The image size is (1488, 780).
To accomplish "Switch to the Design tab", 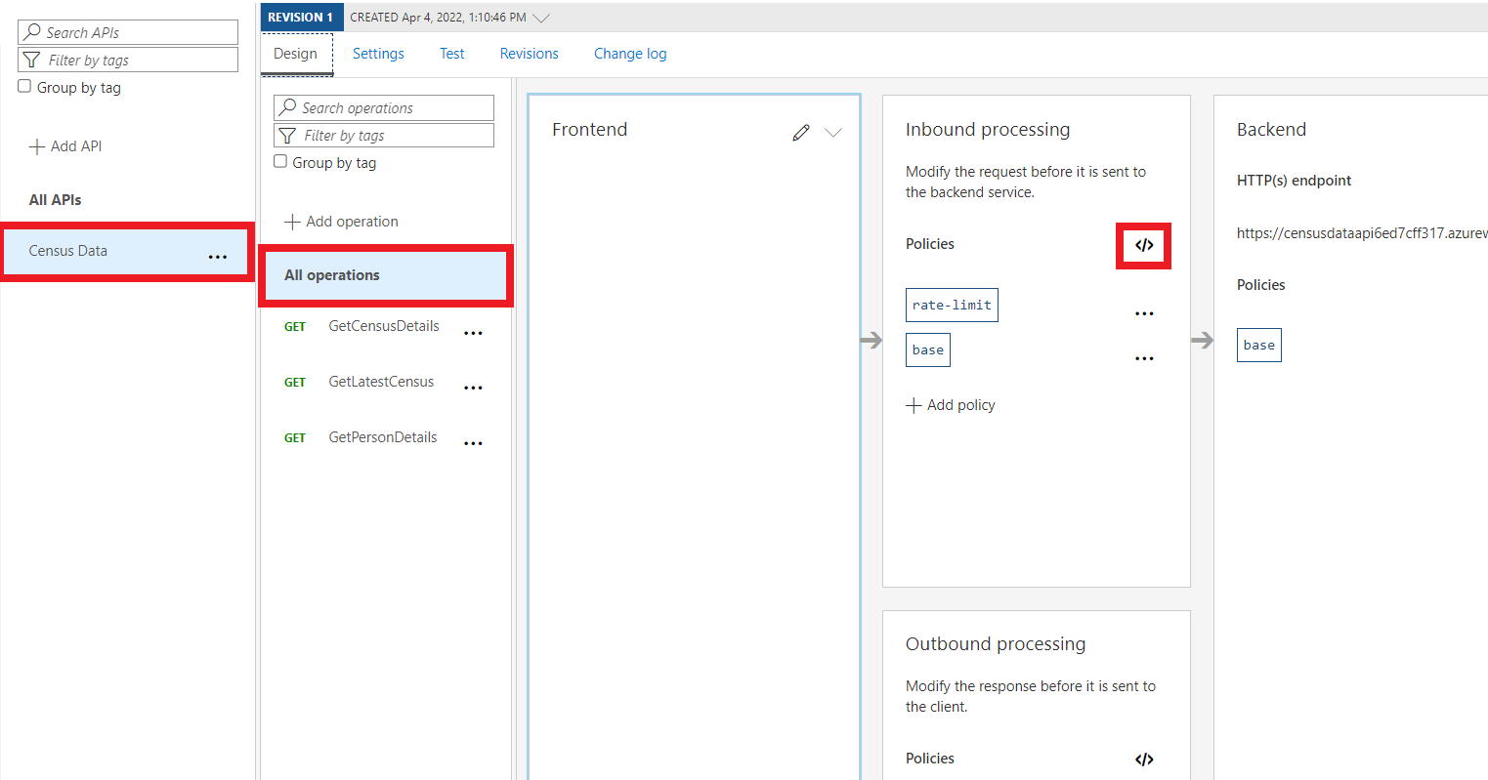I will [296, 54].
